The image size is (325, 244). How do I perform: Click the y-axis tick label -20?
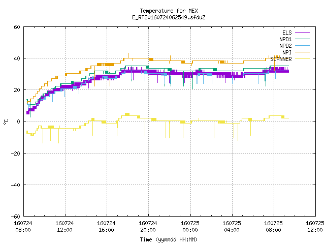(x=16, y=154)
